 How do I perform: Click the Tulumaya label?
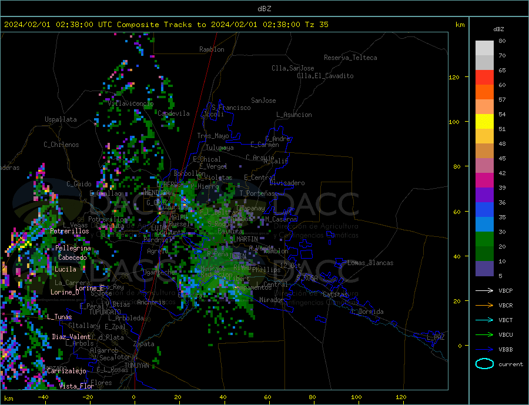[x=219, y=148]
